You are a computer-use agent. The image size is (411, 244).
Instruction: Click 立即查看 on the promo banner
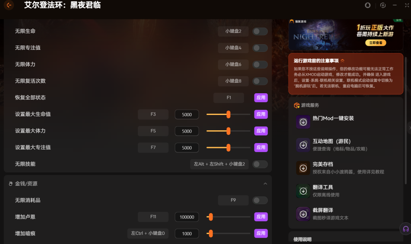point(376,43)
